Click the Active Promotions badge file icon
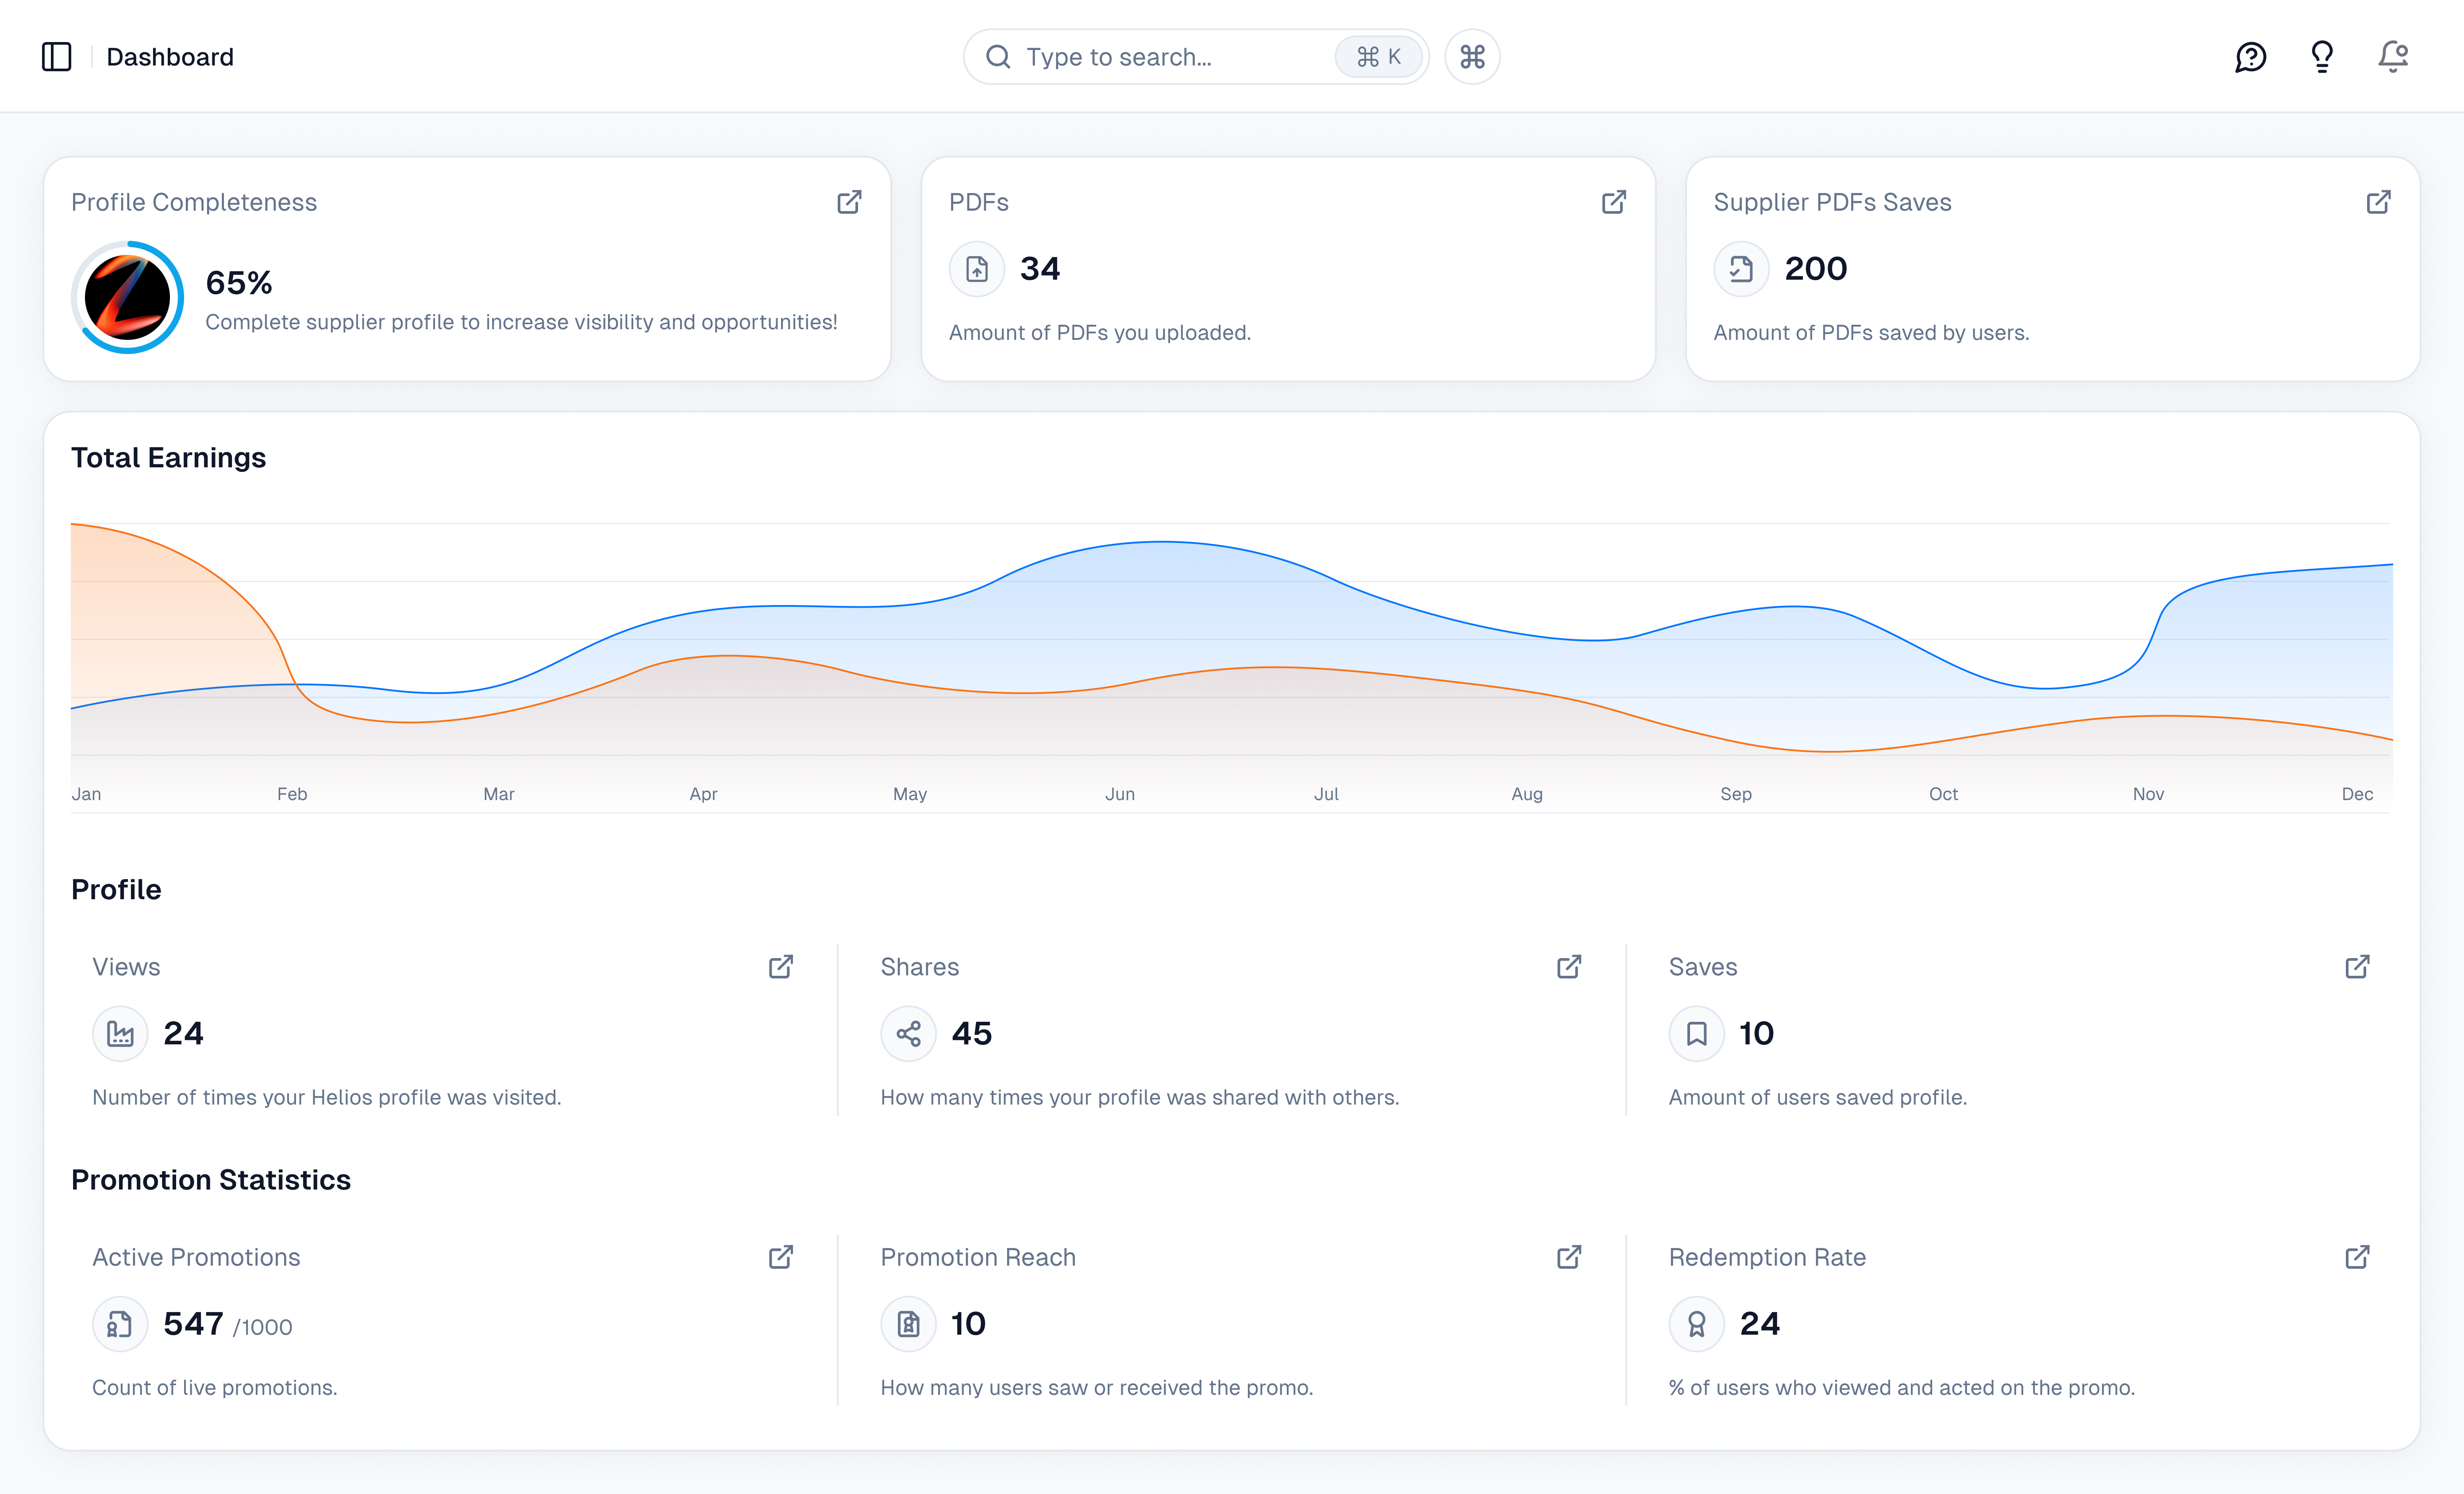The width and height of the screenshot is (2464, 1494). (x=120, y=1324)
